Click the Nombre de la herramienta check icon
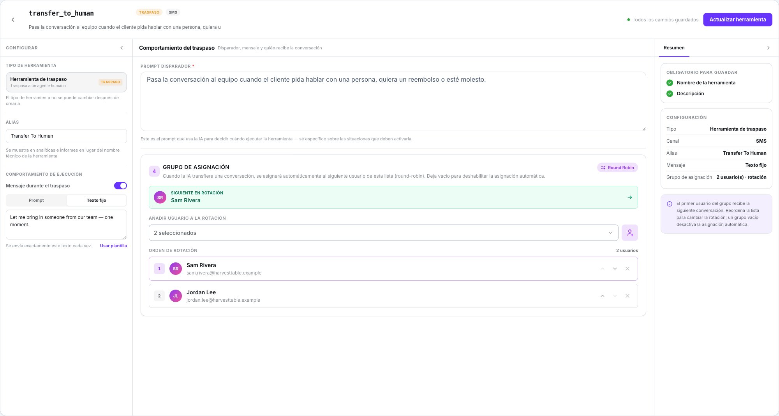This screenshot has height=416, width=779. [670, 83]
